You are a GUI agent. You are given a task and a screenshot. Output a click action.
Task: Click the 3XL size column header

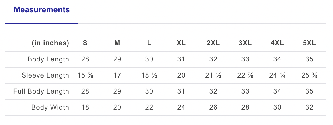(x=245, y=43)
